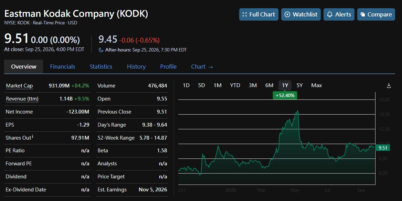Select the 3M chart range
The height and width of the screenshot is (201, 402).
coord(253,85)
